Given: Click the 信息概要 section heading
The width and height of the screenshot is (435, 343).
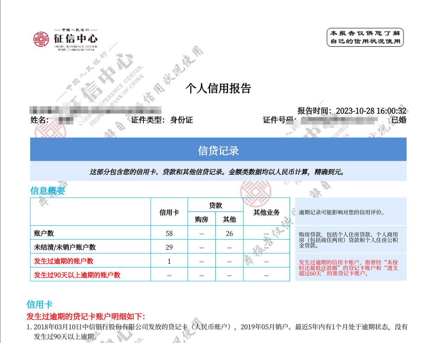Looking at the screenshot, I should tap(48, 191).
